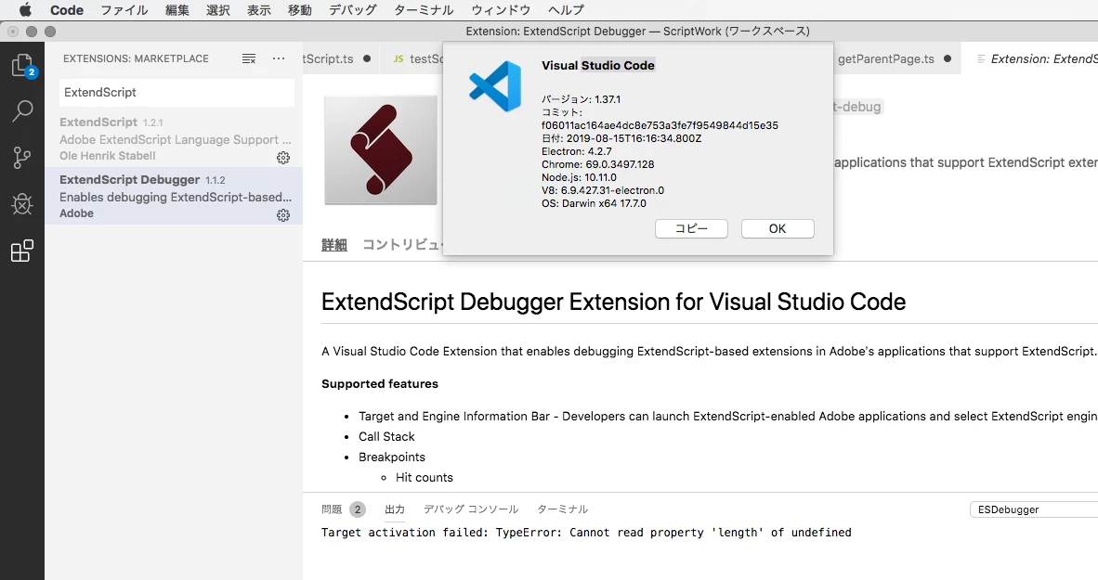1098x580 pixels.
Task: Open the 編集 menu
Action: coord(177,10)
